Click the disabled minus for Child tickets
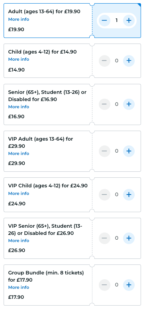 (x=104, y=61)
